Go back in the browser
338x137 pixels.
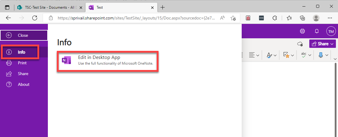point(8,18)
